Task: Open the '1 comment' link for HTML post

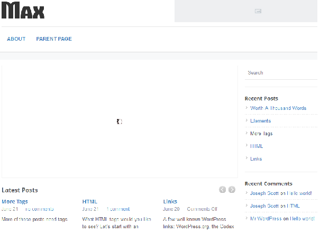Action: pyautogui.click(x=118, y=209)
